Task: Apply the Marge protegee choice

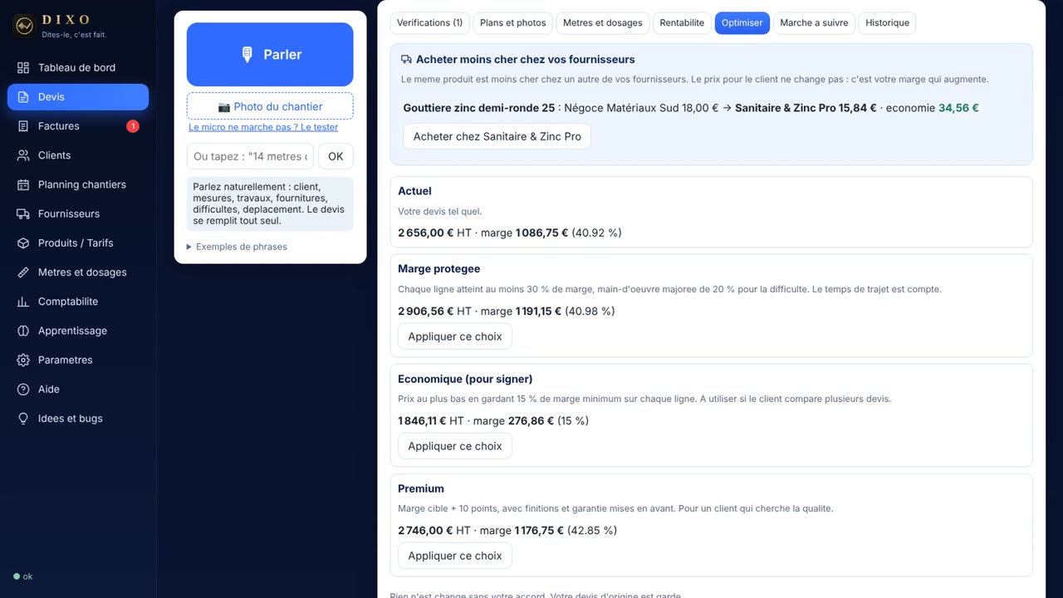Action: (455, 336)
